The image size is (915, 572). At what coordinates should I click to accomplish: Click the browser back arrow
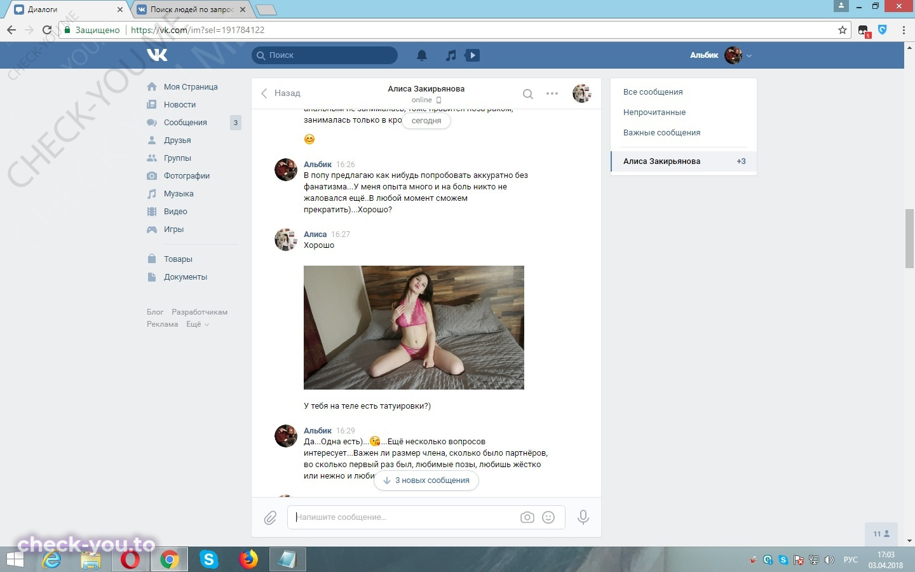coord(11,30)
